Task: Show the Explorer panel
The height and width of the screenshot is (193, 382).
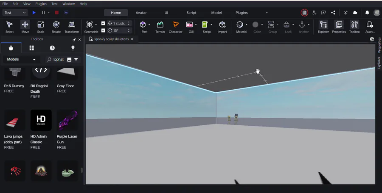Action: pyautogui.click(x=323, y=27)
